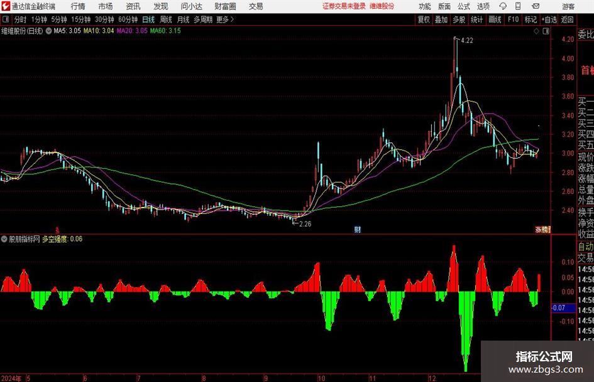Open the mobile phone icon
Screen dimensions: 594x382
(518, 6)
